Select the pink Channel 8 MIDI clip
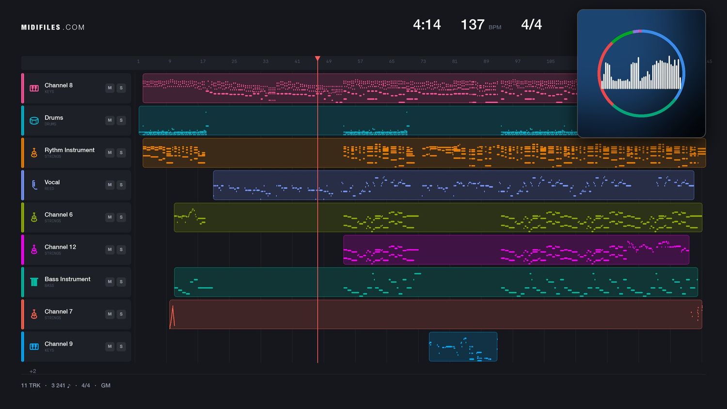This screenshot has width=727, height=409. click(x=360, y=88)
